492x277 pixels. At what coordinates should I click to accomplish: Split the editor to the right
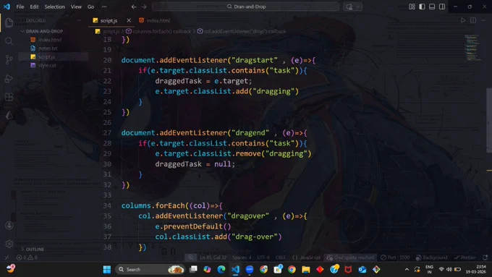473,20
